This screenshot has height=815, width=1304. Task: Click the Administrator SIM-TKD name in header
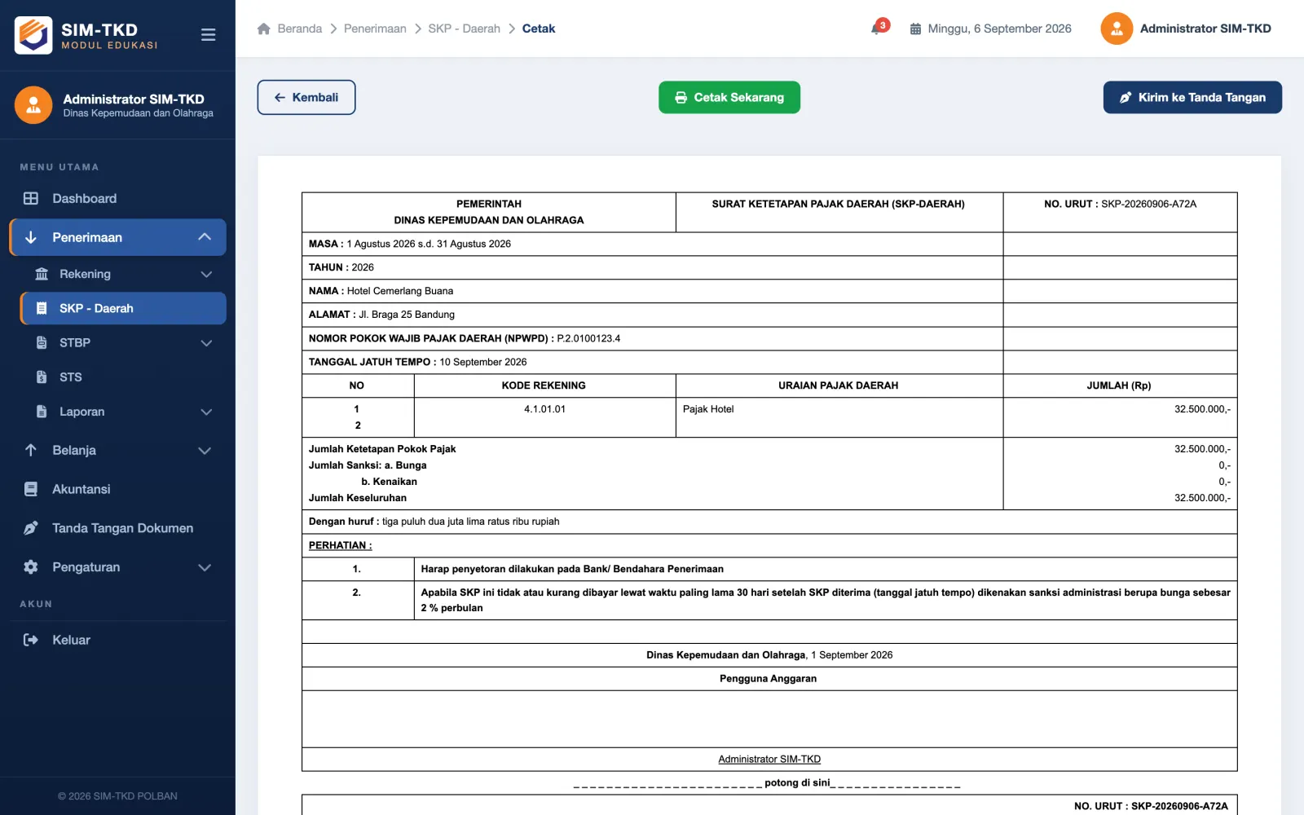[x=1205, y=29]
